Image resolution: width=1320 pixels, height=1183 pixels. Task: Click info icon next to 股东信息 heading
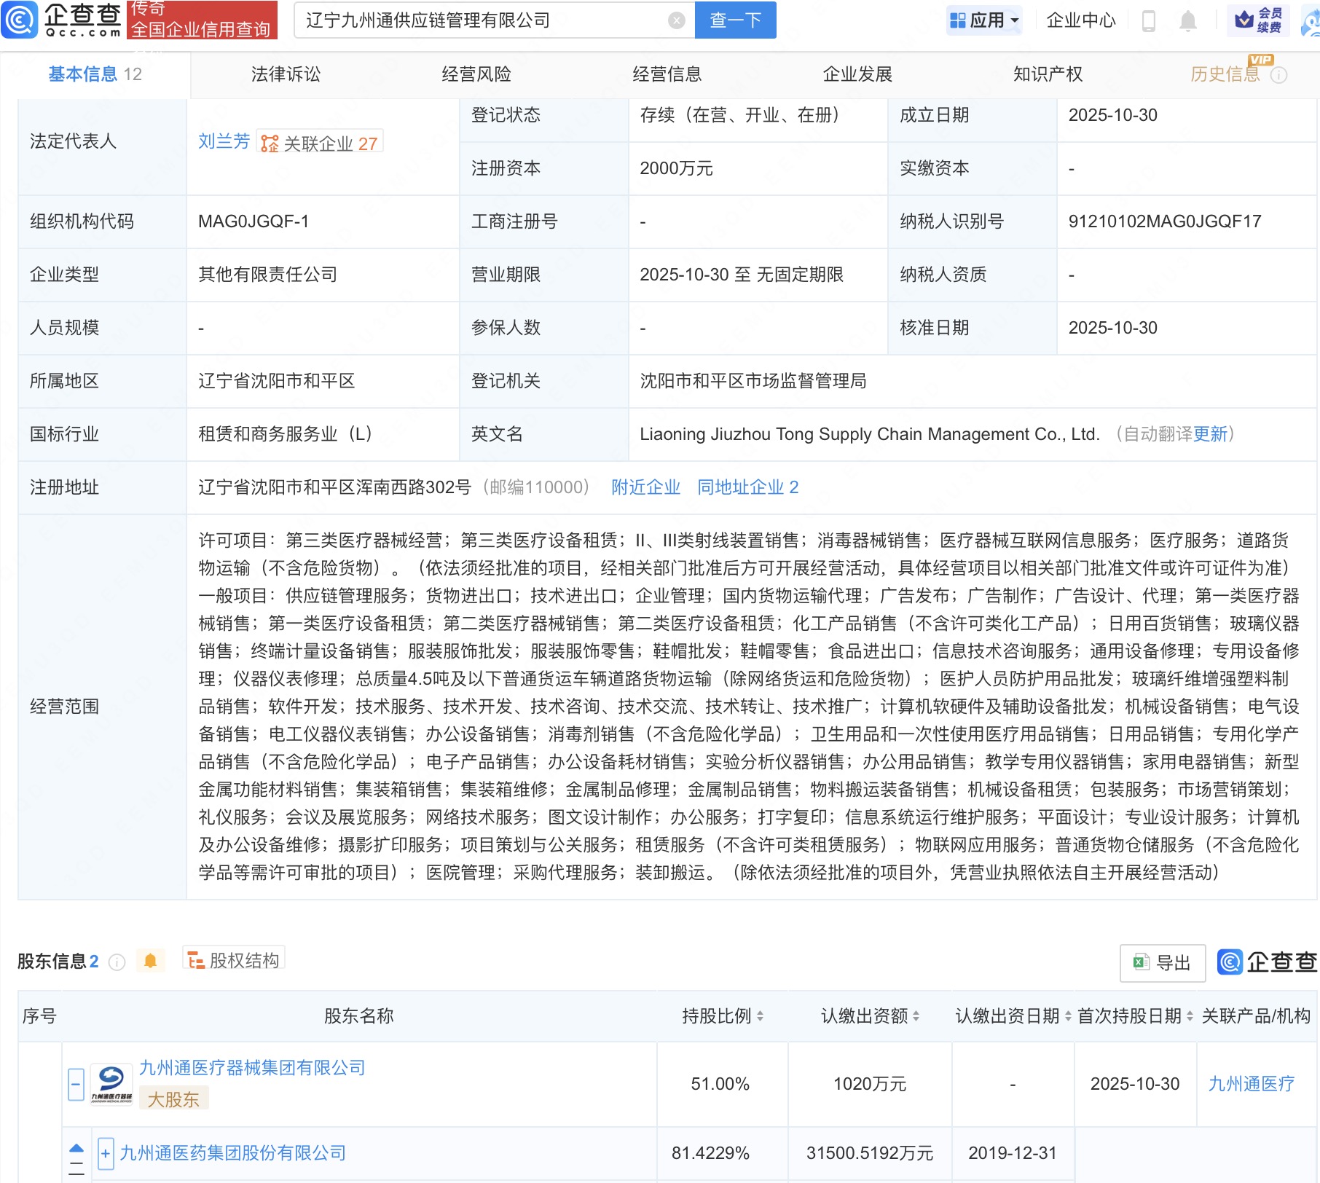(x=117, y=962)
